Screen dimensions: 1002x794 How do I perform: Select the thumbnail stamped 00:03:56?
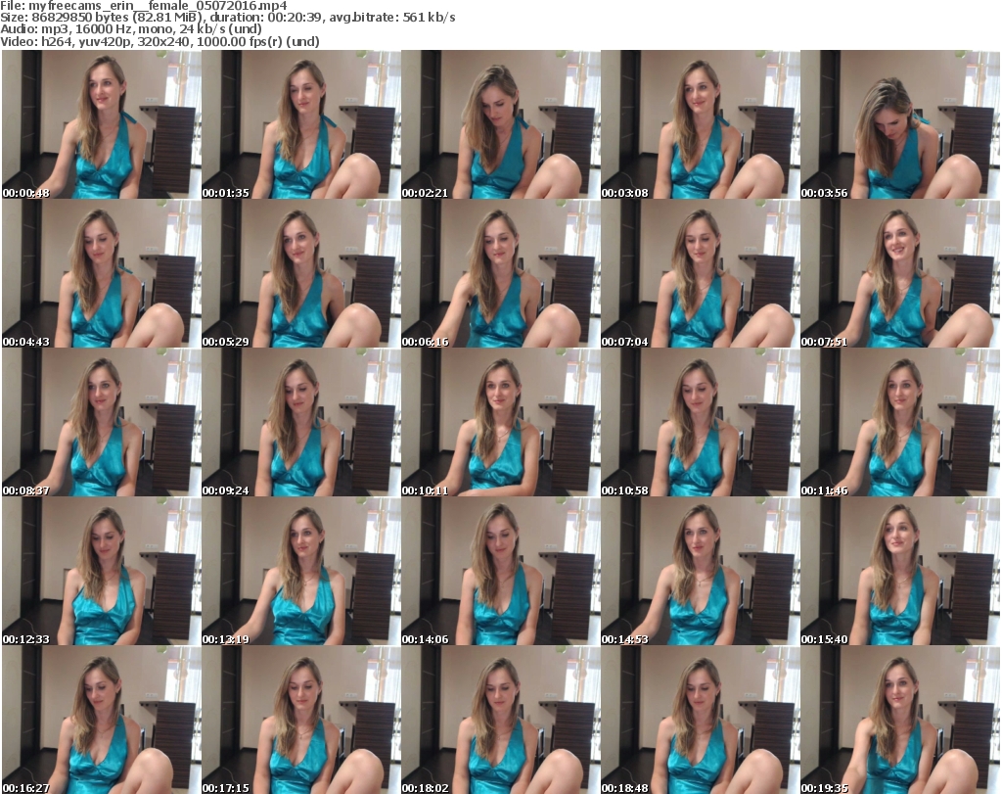900,124
